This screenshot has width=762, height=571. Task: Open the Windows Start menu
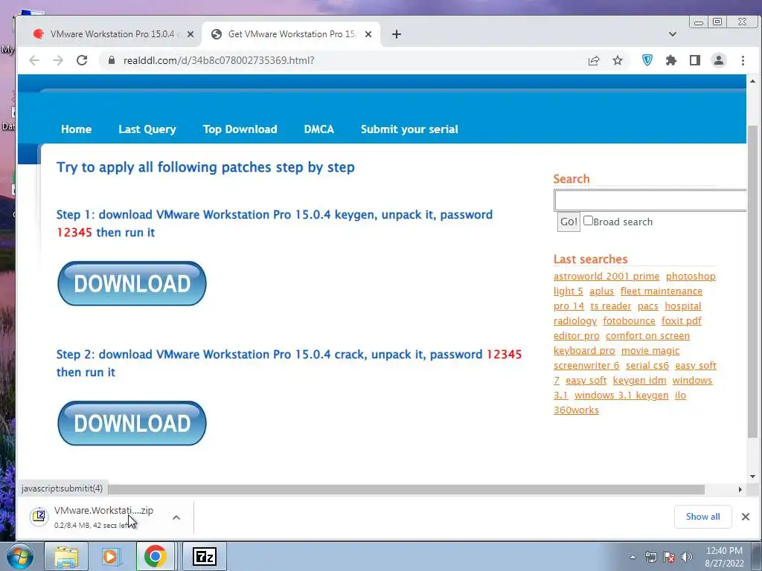pos(19,557)
